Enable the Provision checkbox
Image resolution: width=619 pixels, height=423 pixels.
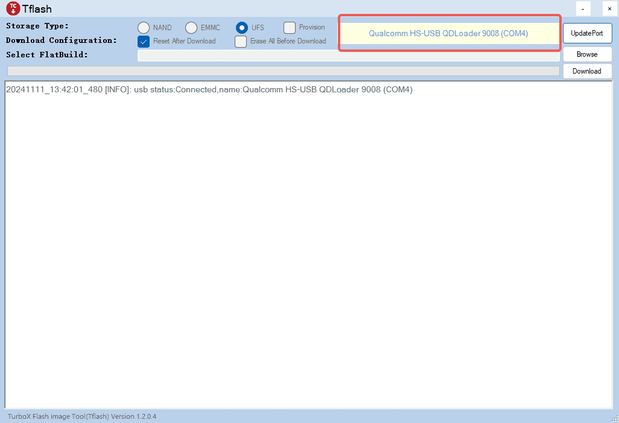point(290,28)
